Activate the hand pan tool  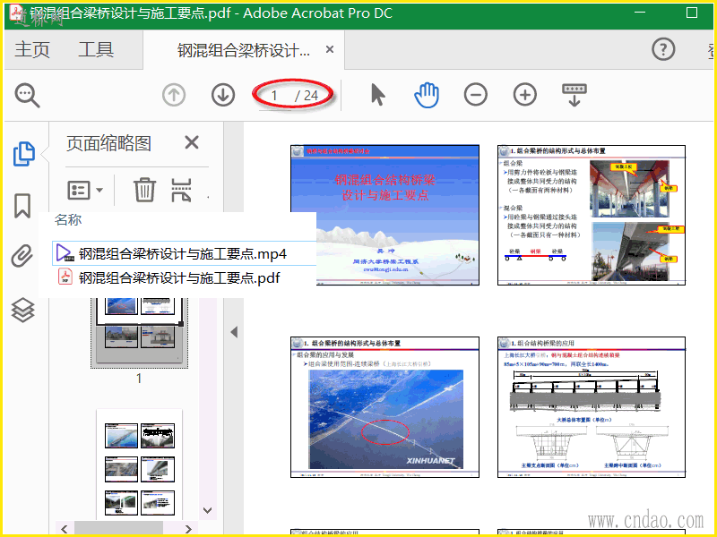tap(427, 95)
